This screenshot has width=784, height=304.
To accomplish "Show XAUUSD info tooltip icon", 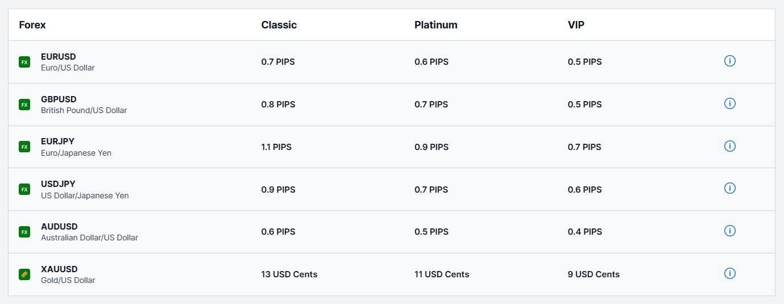I will [730, 273].
